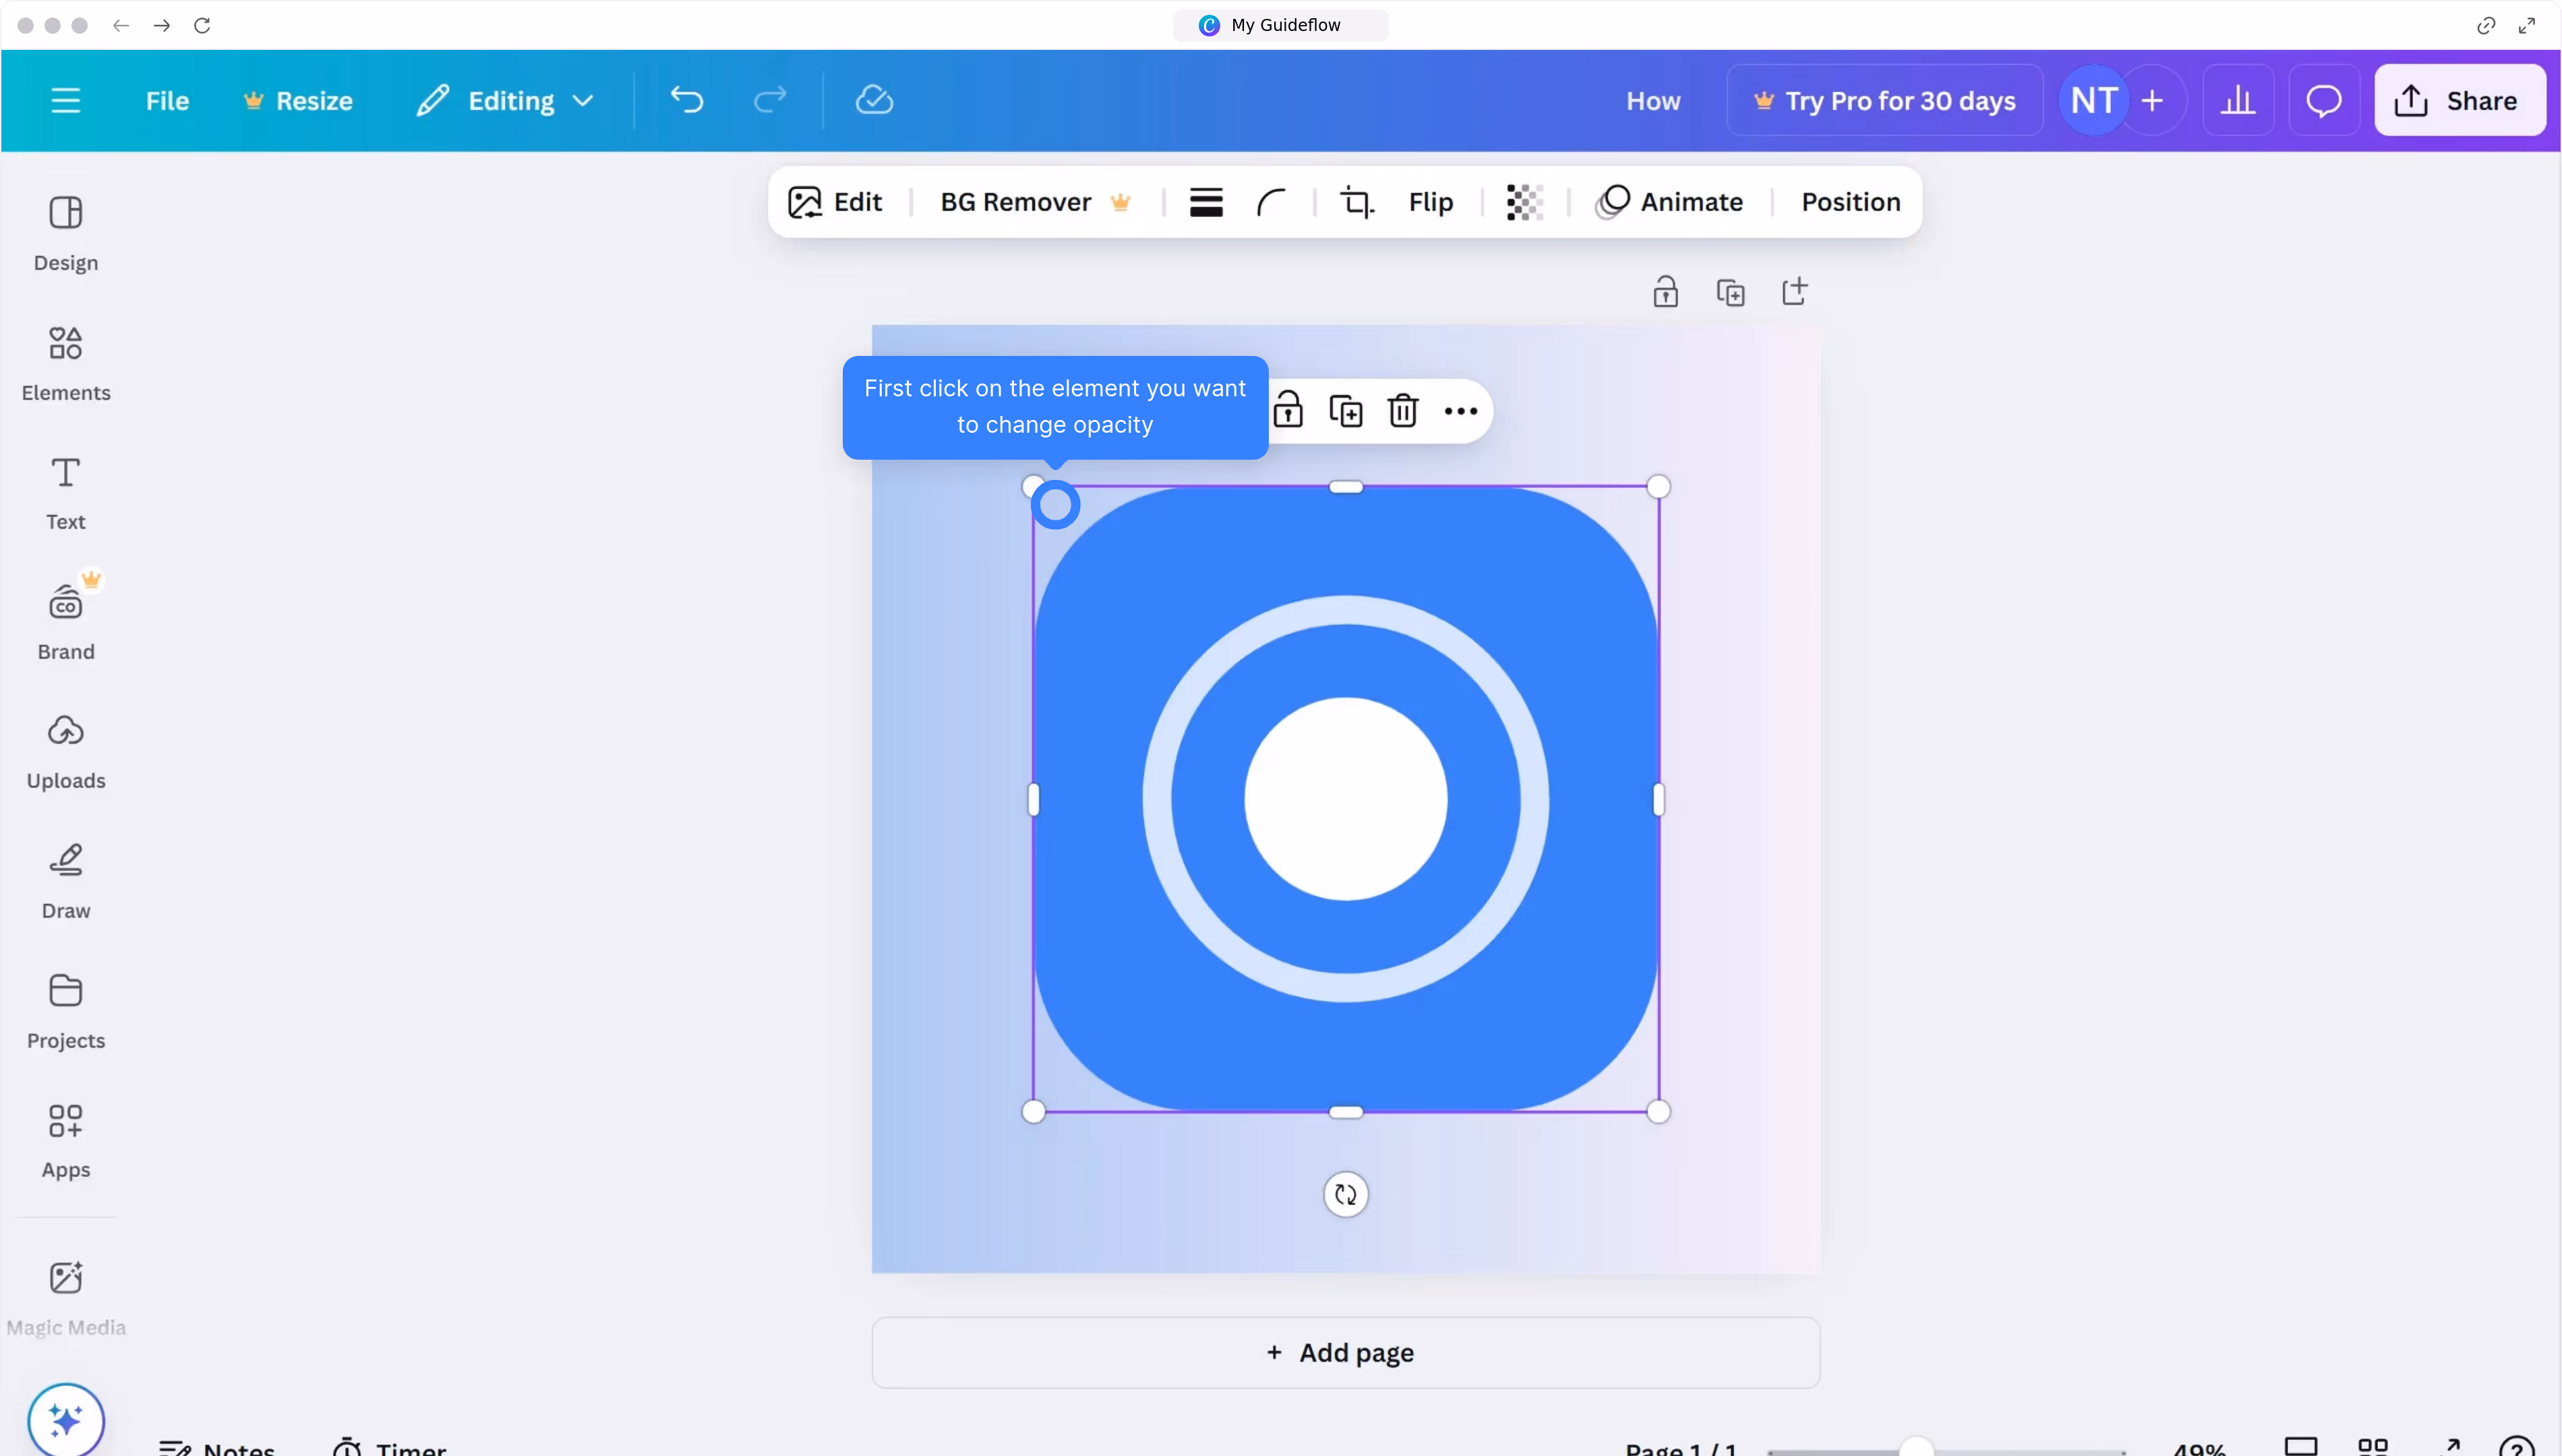Open the border style lines icon
The height and width of the screenshot is (1456, 2562).
(x=1206, y=202)
